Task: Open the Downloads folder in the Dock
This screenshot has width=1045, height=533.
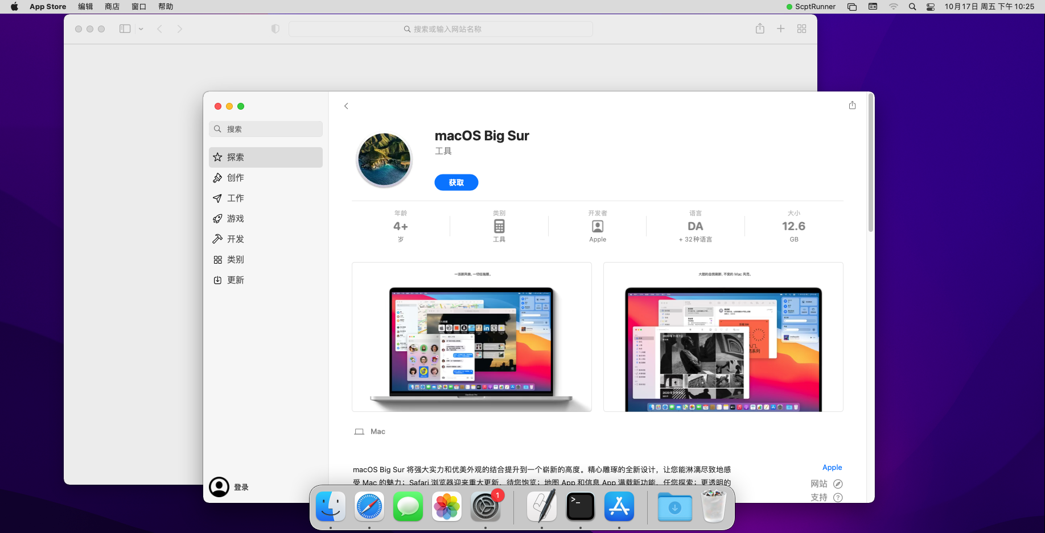Action: (675, 506)
